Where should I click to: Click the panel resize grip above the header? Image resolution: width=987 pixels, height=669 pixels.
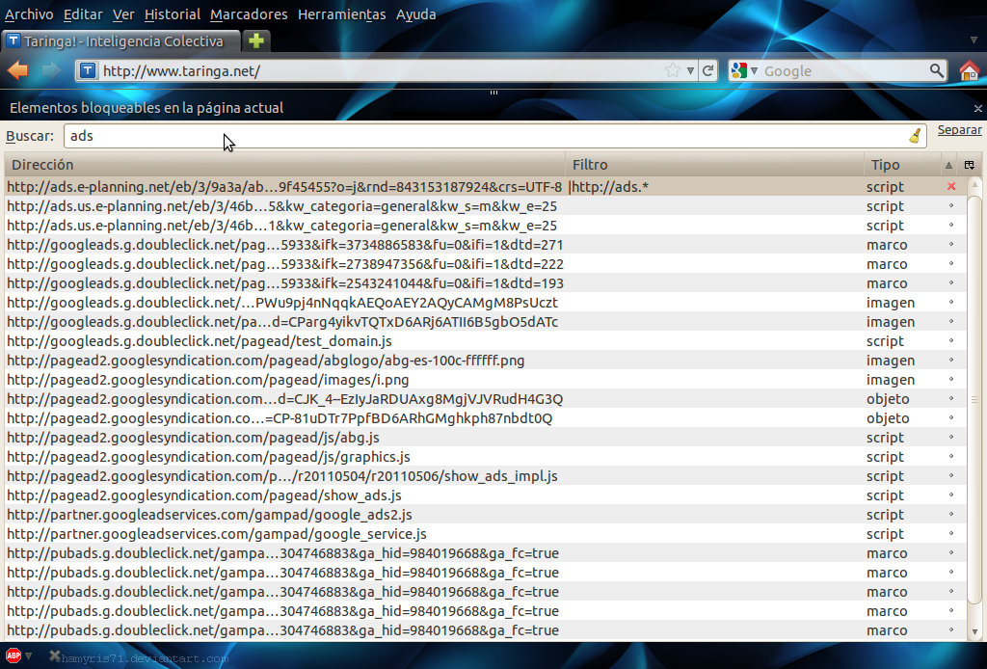coord(493,93)
